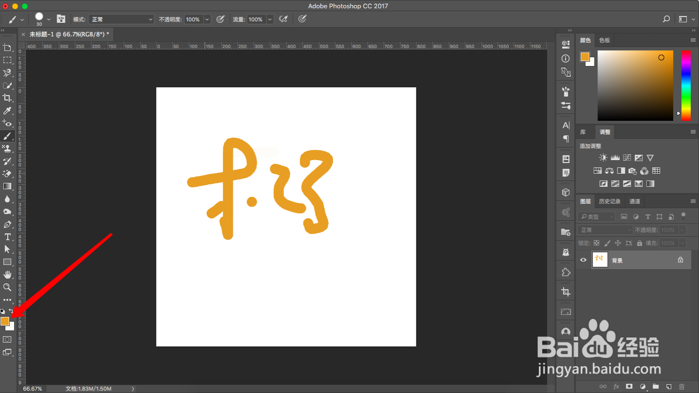The height and width of the screenshot is (393, 699).
Task: Switch to the 库 tab
Action: click(x=583, y=132)
